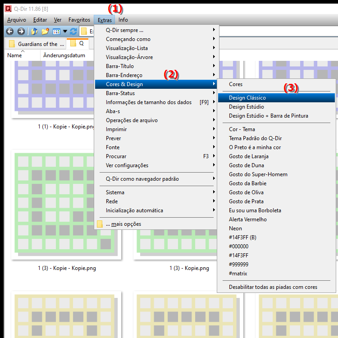Choose Gosto de Oliva theme

tap(277, 192)
